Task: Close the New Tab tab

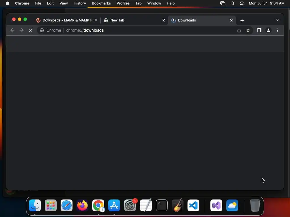Action: (164, 20)
